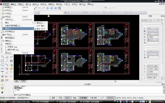Toggle the 正交 (Ortho) status button

67,98
